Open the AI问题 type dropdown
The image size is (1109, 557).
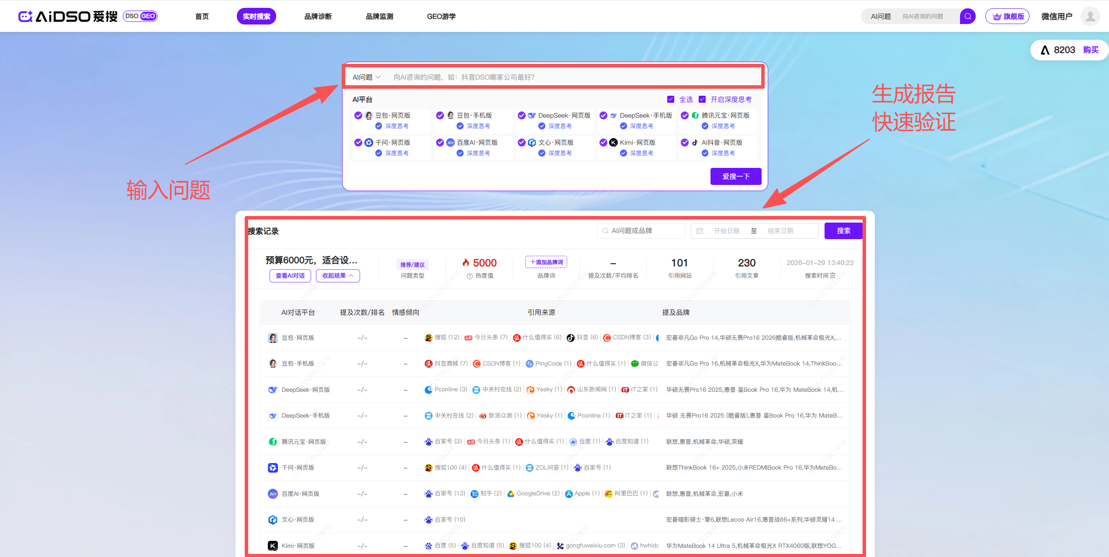coord(366,77)
